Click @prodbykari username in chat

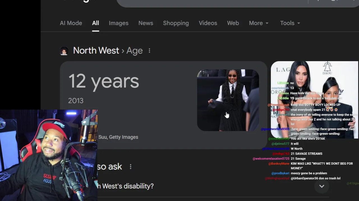tap(280, 173)
